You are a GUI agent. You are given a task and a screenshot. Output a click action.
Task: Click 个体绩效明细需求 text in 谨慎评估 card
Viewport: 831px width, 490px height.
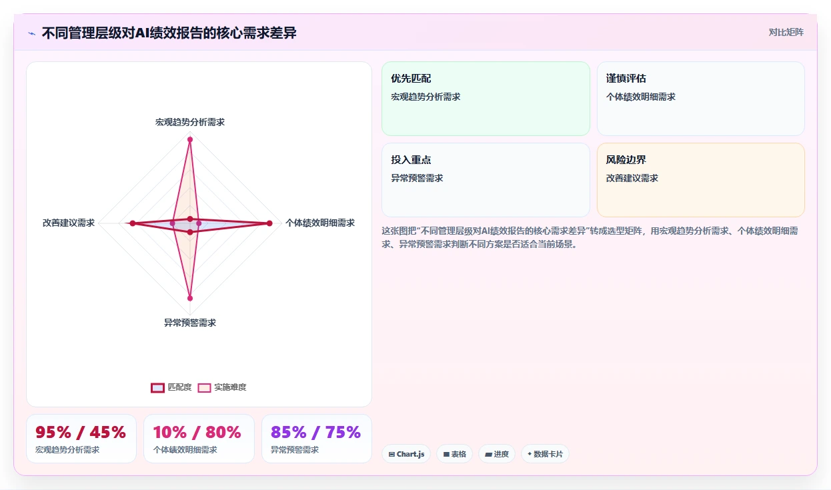tap(641, 97)
